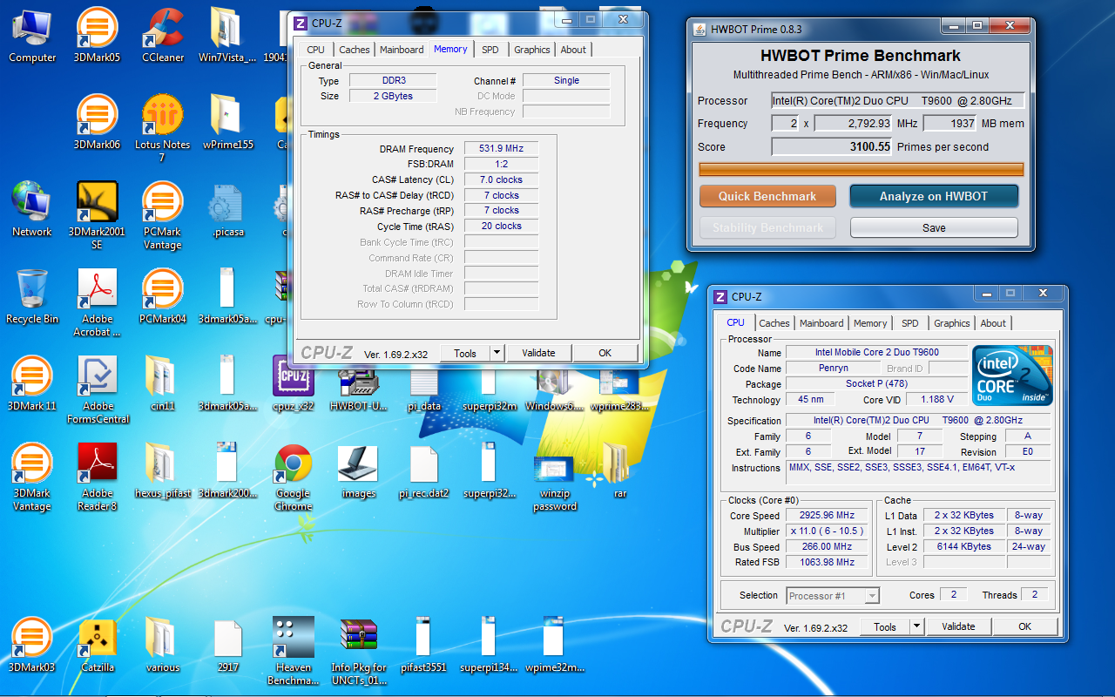Open the Google Chrome shortcut
Image resolution: width=1115 pixels, height=697 pixels.
(x=293, y=477)
